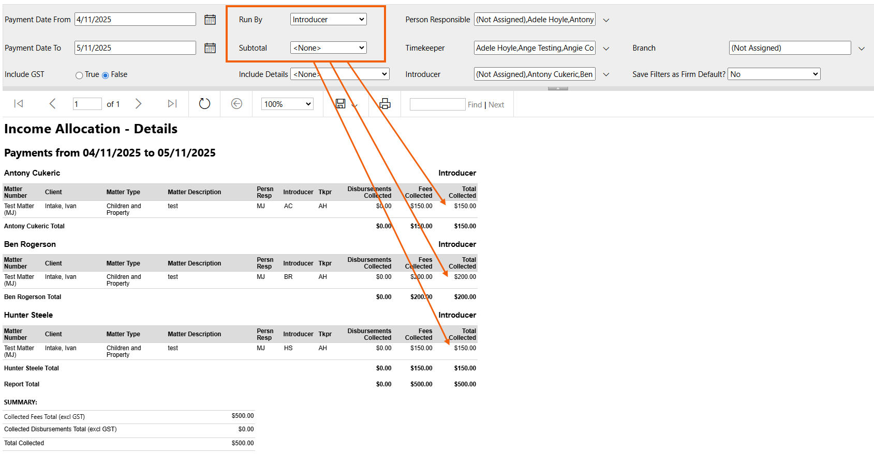This screenshot has width=874, height=454.
Task: Print the report using the printer icon
Action: (385, 104)
